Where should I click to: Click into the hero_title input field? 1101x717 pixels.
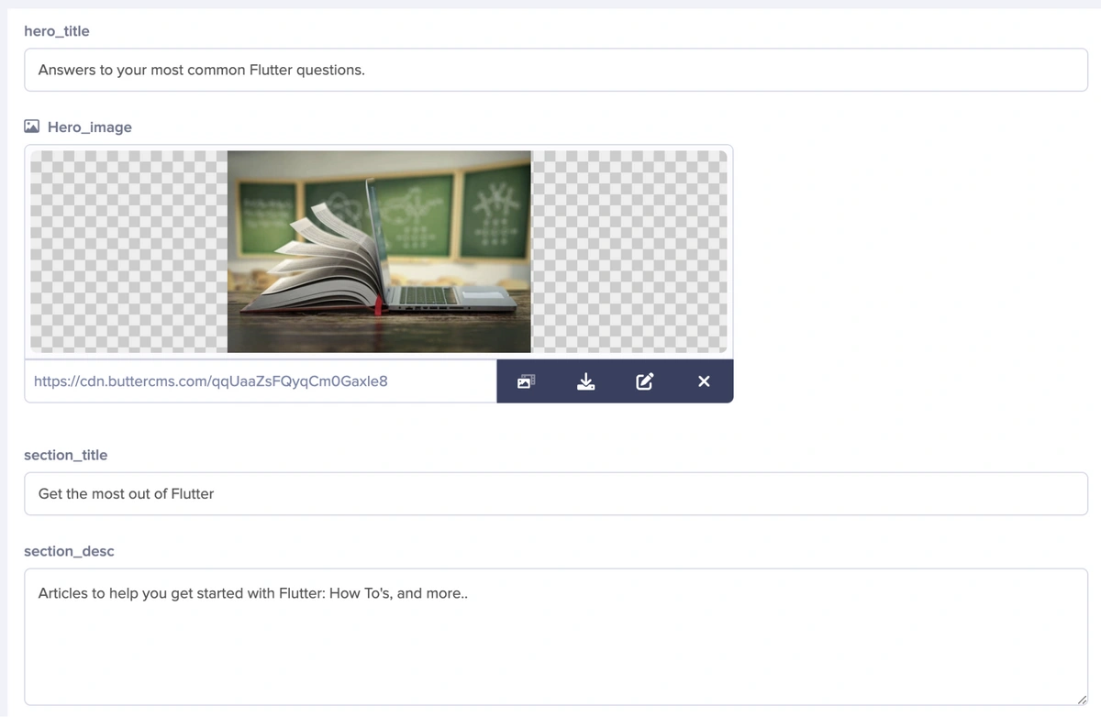pos(556,70)
